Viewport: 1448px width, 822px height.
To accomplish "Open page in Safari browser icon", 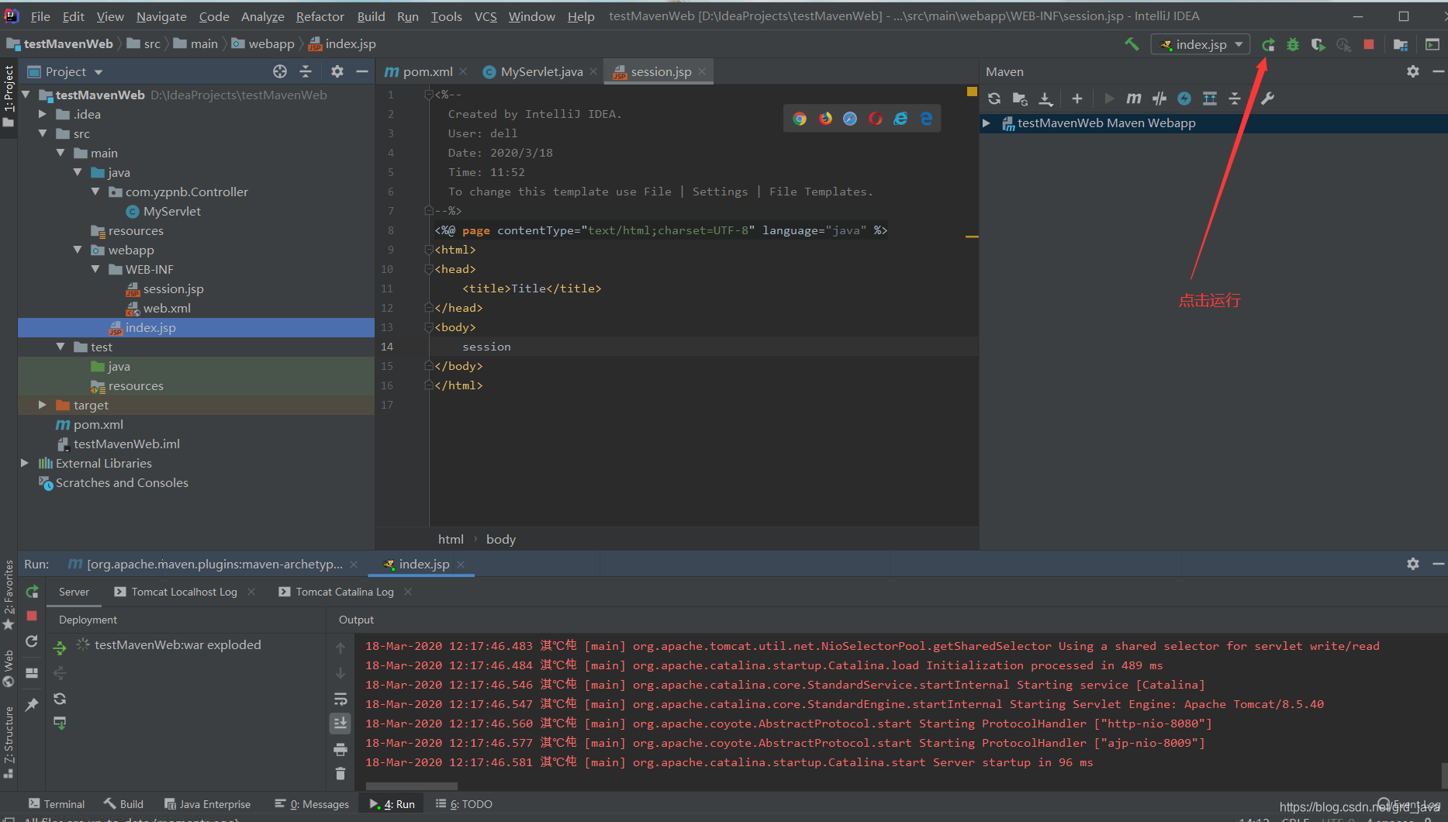I will point(850,119).
